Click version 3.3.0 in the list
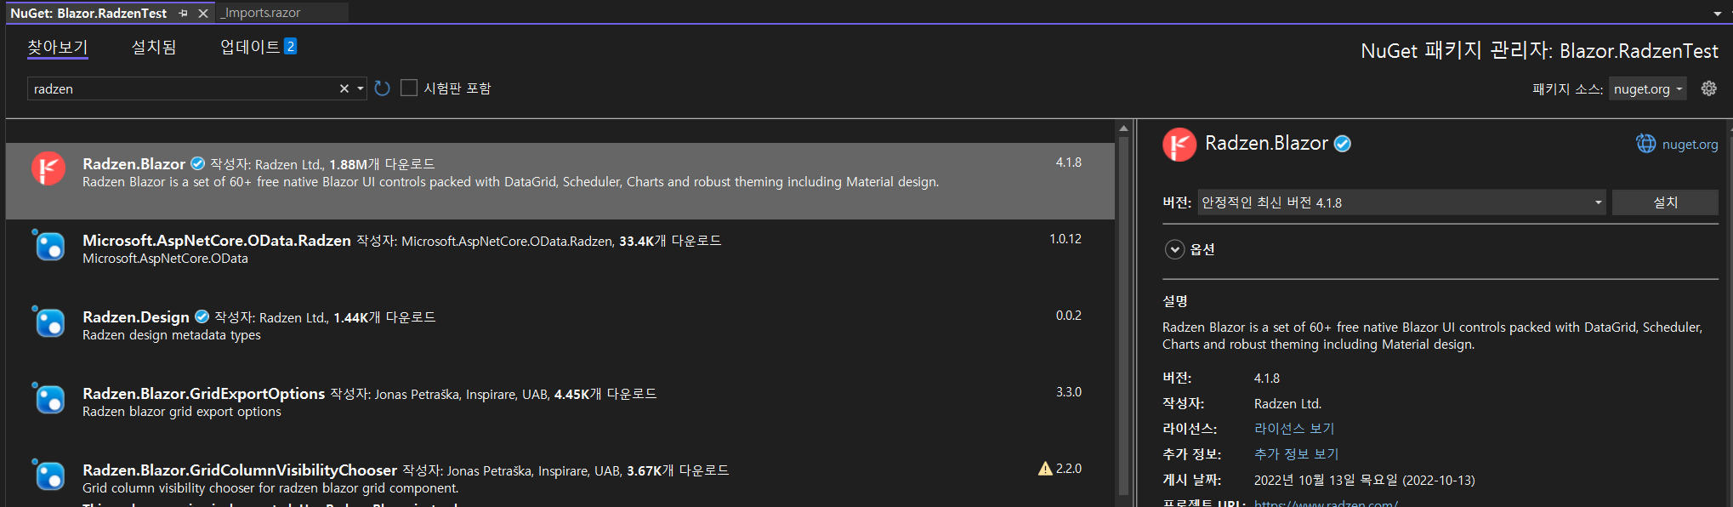Viewport: 1733px width, 507px height. tap(1069, 392)
